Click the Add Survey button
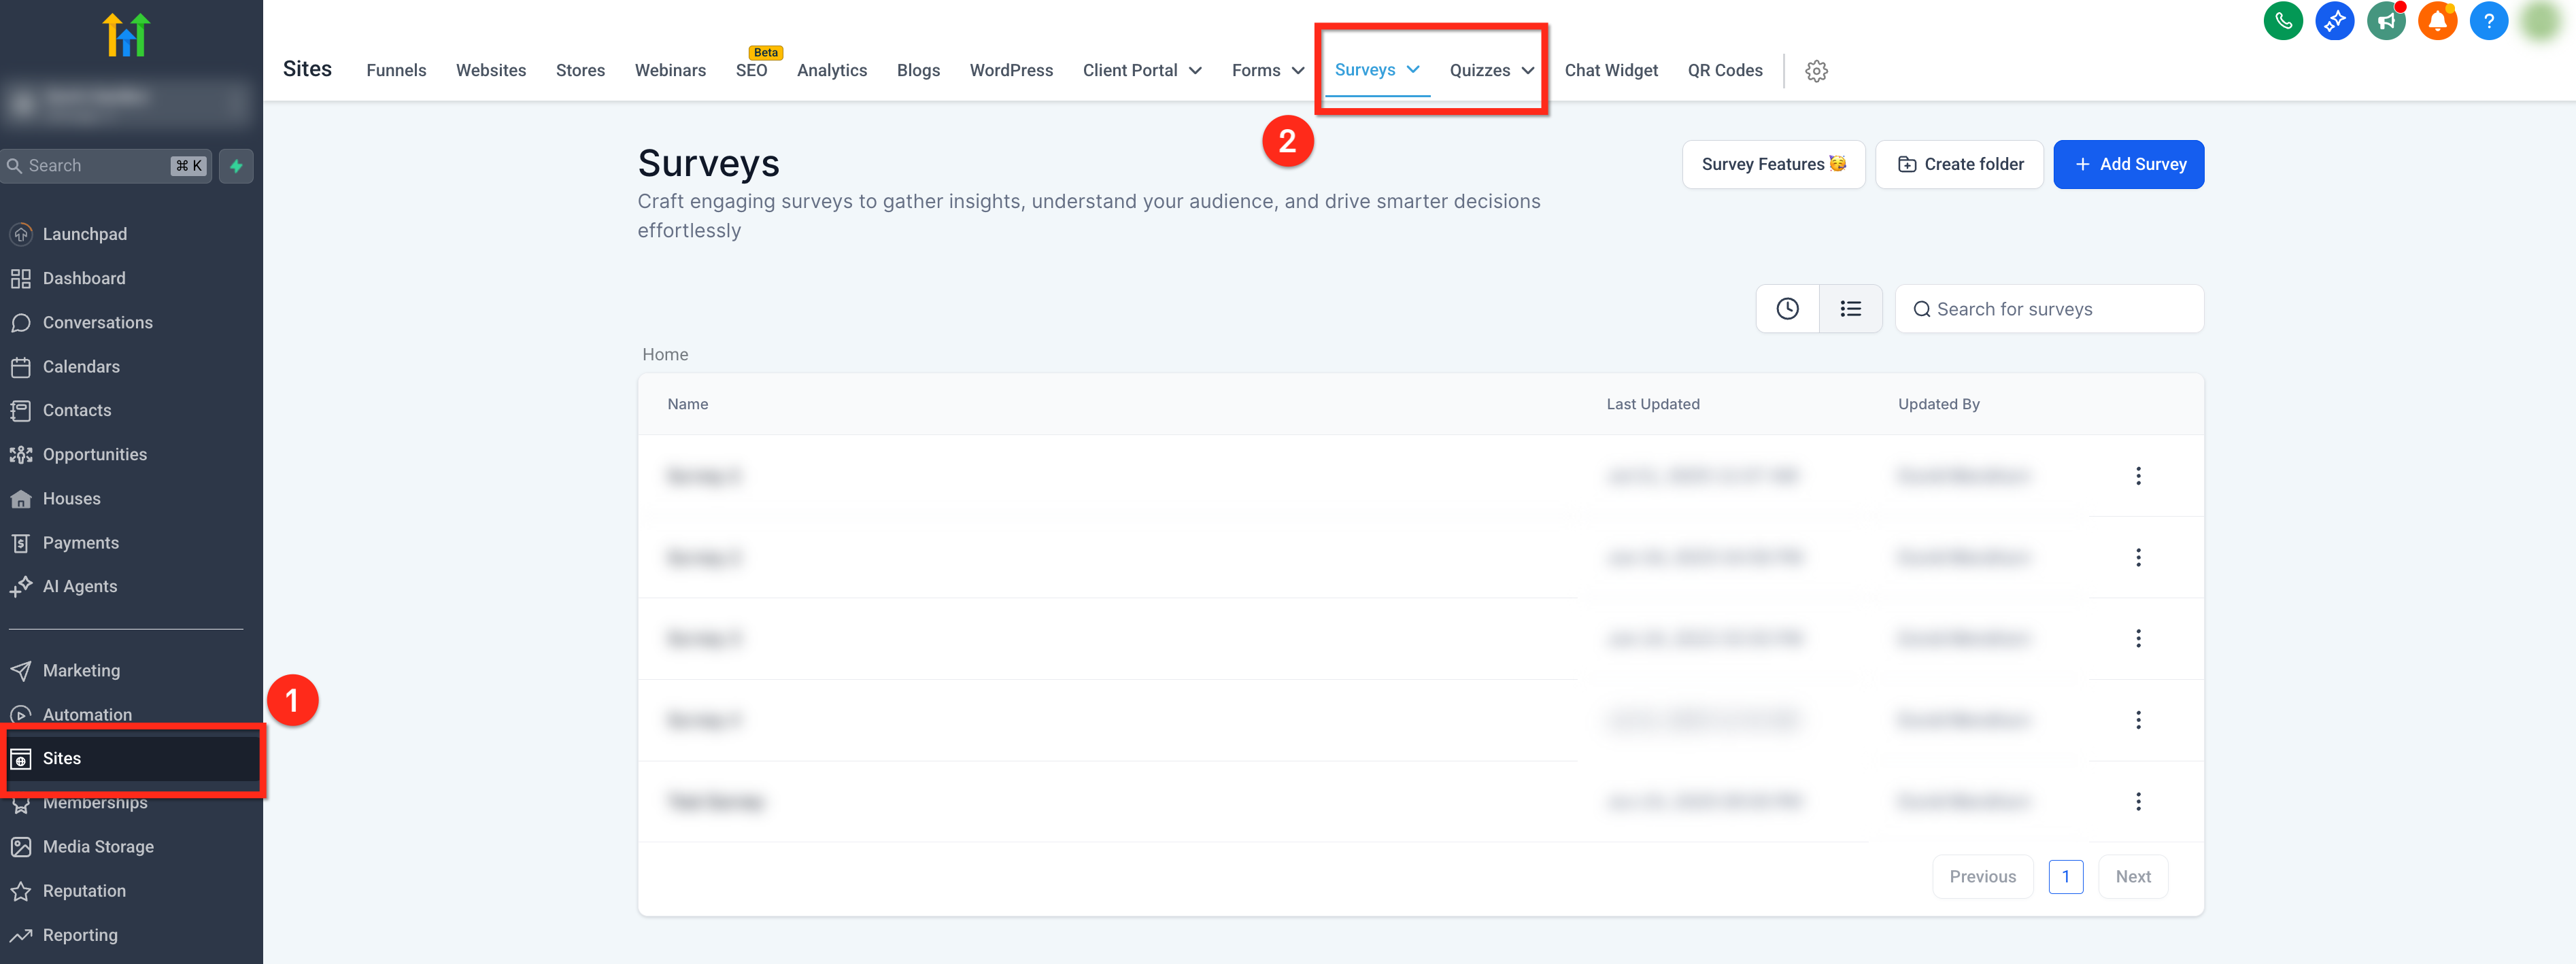The height and width of the screenshot is (964, 2576). (x=2128, y=165)
